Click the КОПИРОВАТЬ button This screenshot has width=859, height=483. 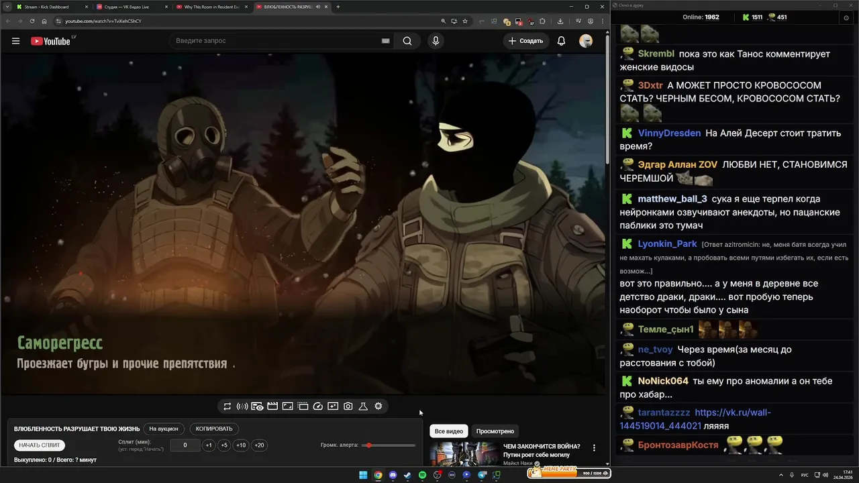coord(214,429)
